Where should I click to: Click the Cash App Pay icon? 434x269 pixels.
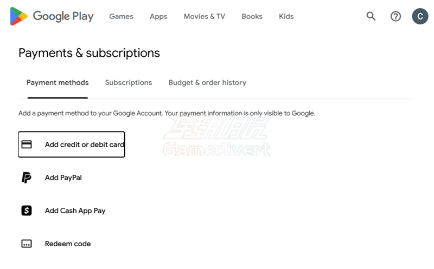pos(27,211)
